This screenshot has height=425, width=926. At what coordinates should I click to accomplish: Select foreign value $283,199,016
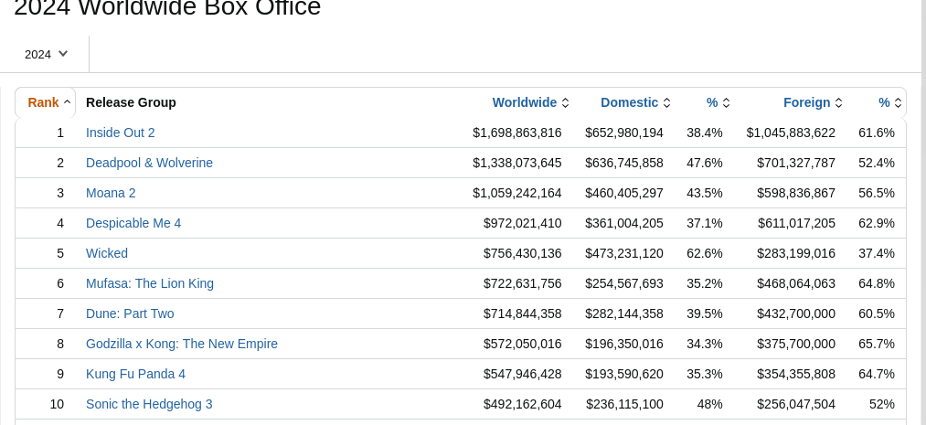tap(796, 253)
